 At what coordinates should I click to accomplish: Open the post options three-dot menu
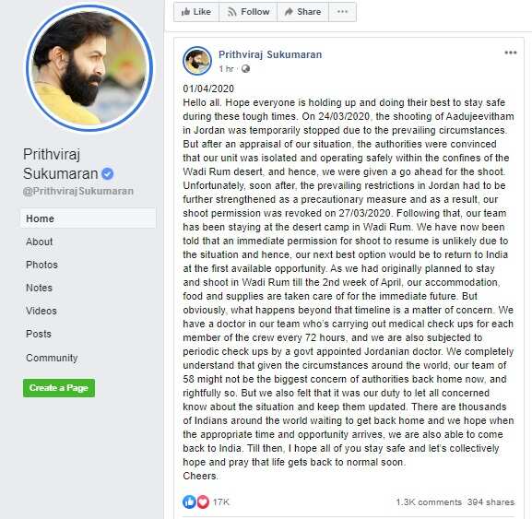pyautogui.click(x=510, y=53)
